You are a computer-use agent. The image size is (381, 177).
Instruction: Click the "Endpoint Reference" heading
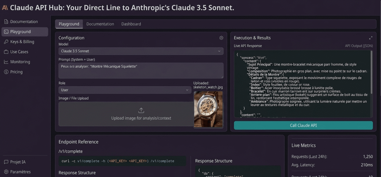point(79,142)
